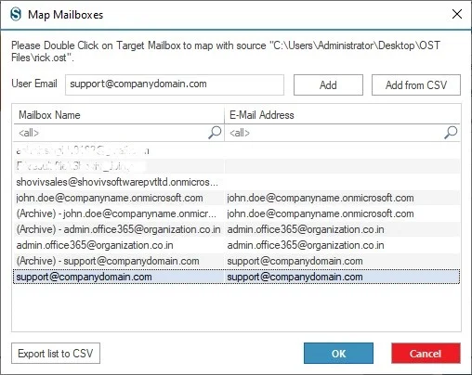Image resolution: width=472 pixels, height=375 pixels.
Task: Select admin.office365@organization.co.in mailbox name
Action: (x=95, y=245)
